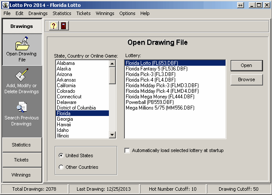Select the Other Countries radio button
Screen dimensions: 272x195
point(61,167)
